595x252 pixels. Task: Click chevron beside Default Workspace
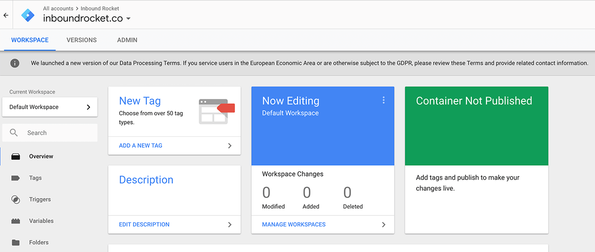pyautogui.click(x=88, y=107)
